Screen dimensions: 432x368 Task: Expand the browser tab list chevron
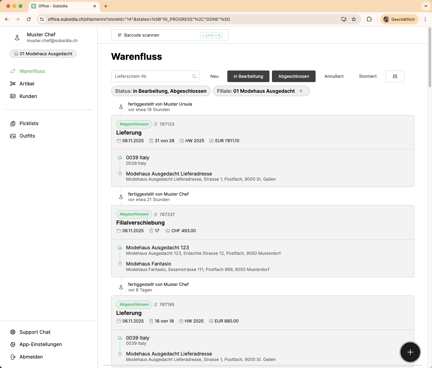426,6
